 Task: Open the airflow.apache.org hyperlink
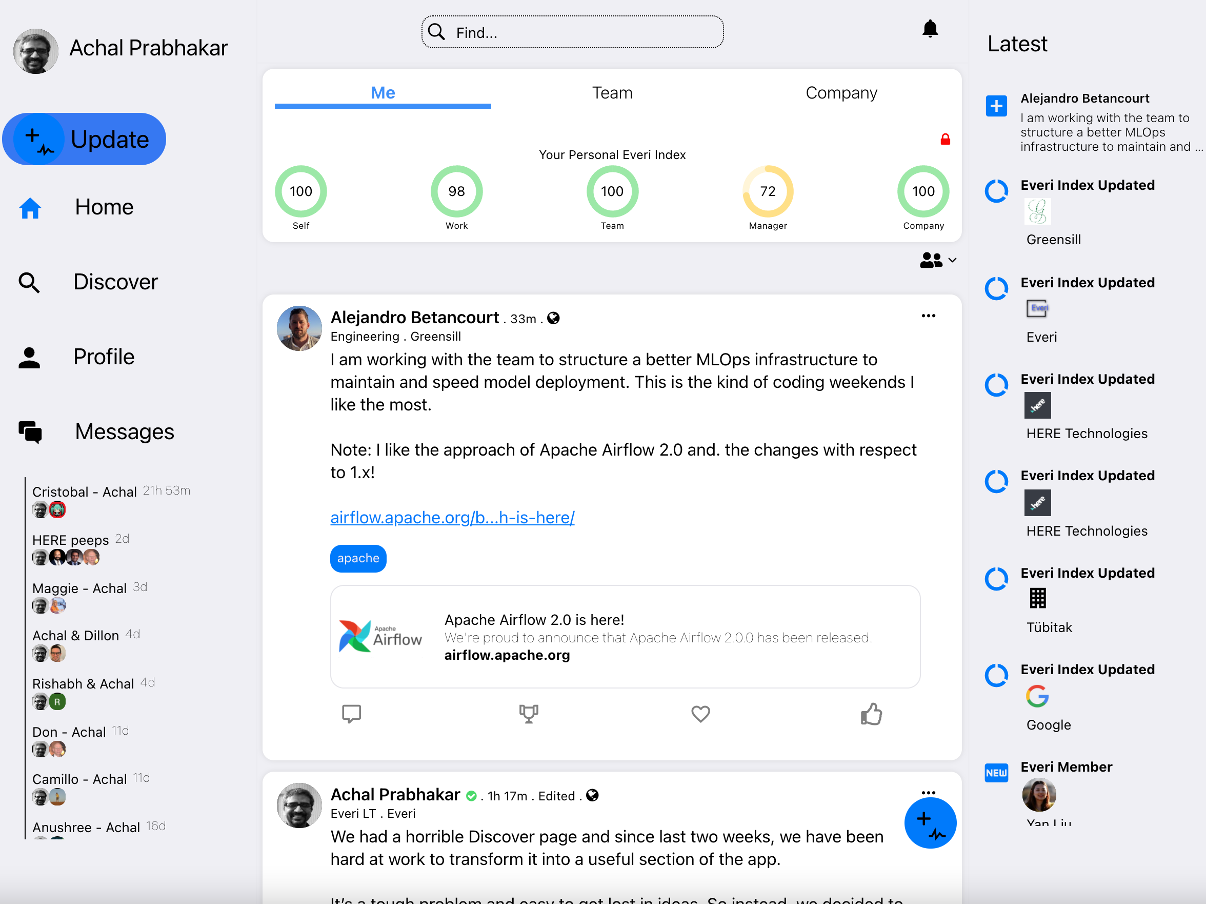452,517
